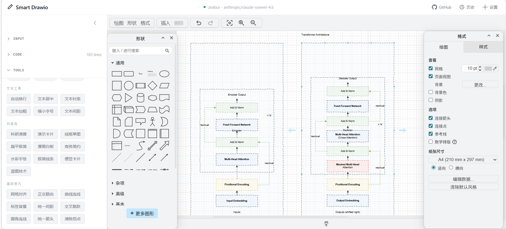The image size is (506, 229).
Task: Click the zoom in magnifier
Action: click(x=241, y=23)
